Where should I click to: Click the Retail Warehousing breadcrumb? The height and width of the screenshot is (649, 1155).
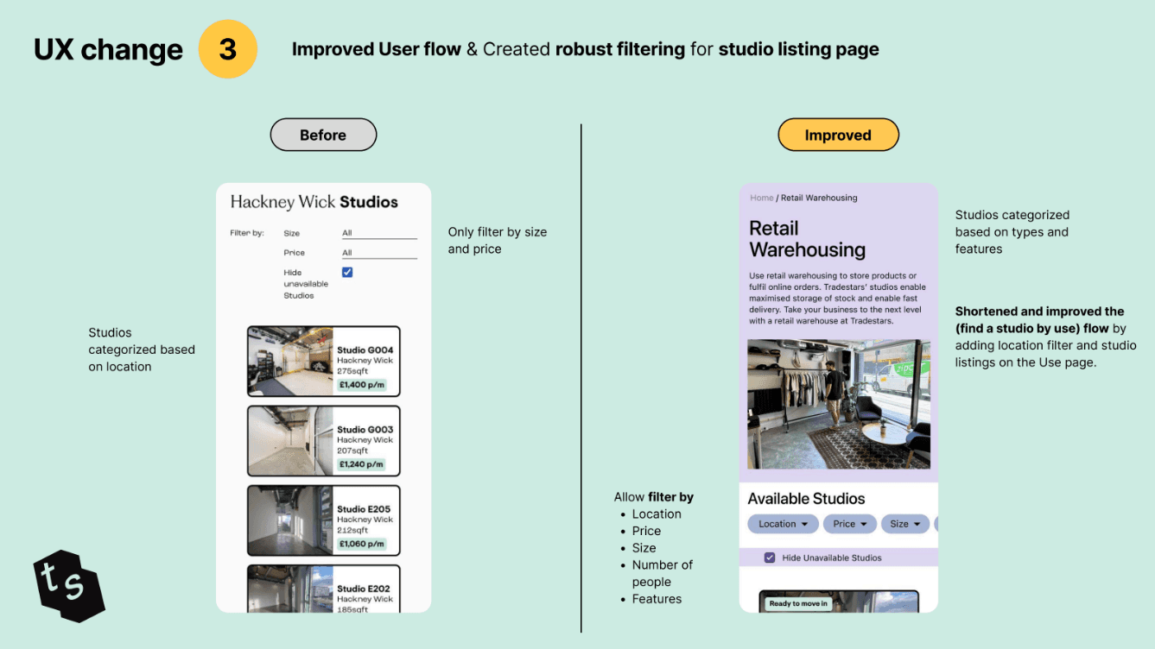(819, 198)
